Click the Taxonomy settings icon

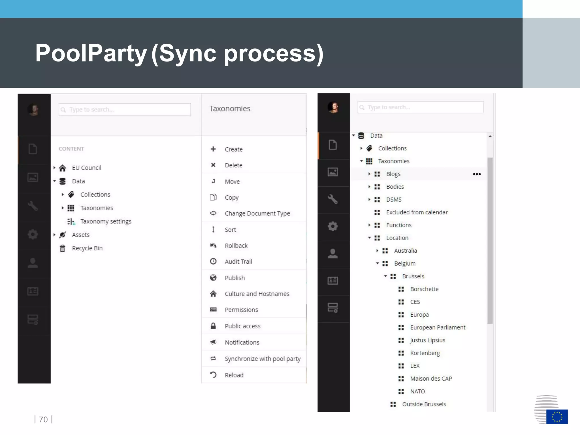pos(71,221)
